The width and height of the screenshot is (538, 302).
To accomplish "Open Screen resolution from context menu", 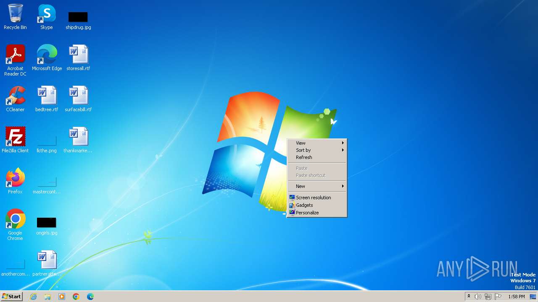I will click(317, 198).
